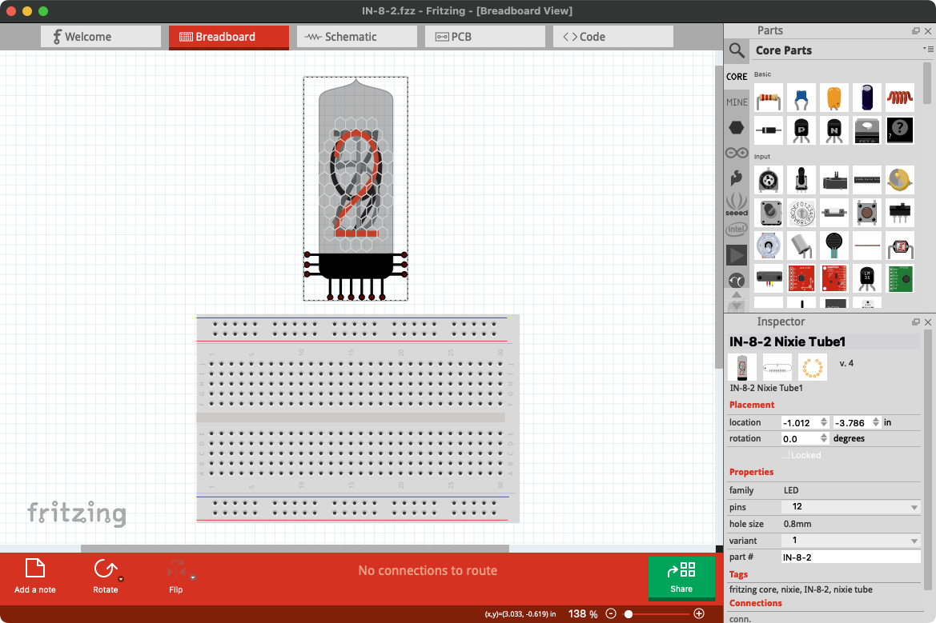Open the Intel parts bin
The image size is (936, 623).
(x=737, y=230)
